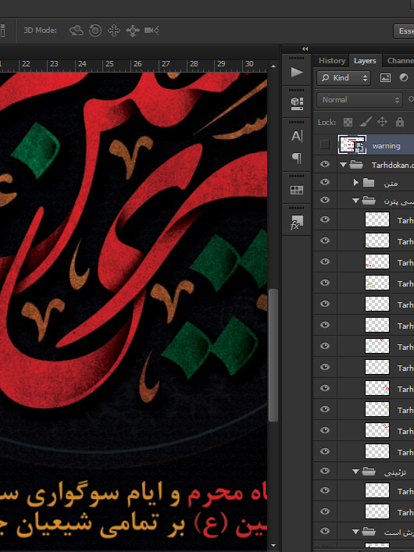Switch to the Layers tab
Viewport: 414px width, 552px height.
pyautogui.click(x=365, y=61)
